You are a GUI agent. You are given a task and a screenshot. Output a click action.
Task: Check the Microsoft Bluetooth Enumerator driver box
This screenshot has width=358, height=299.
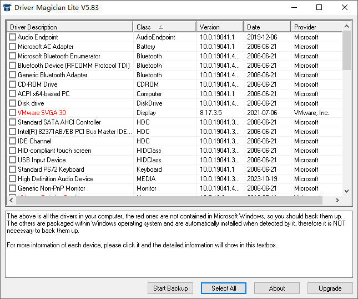point(12,56)
